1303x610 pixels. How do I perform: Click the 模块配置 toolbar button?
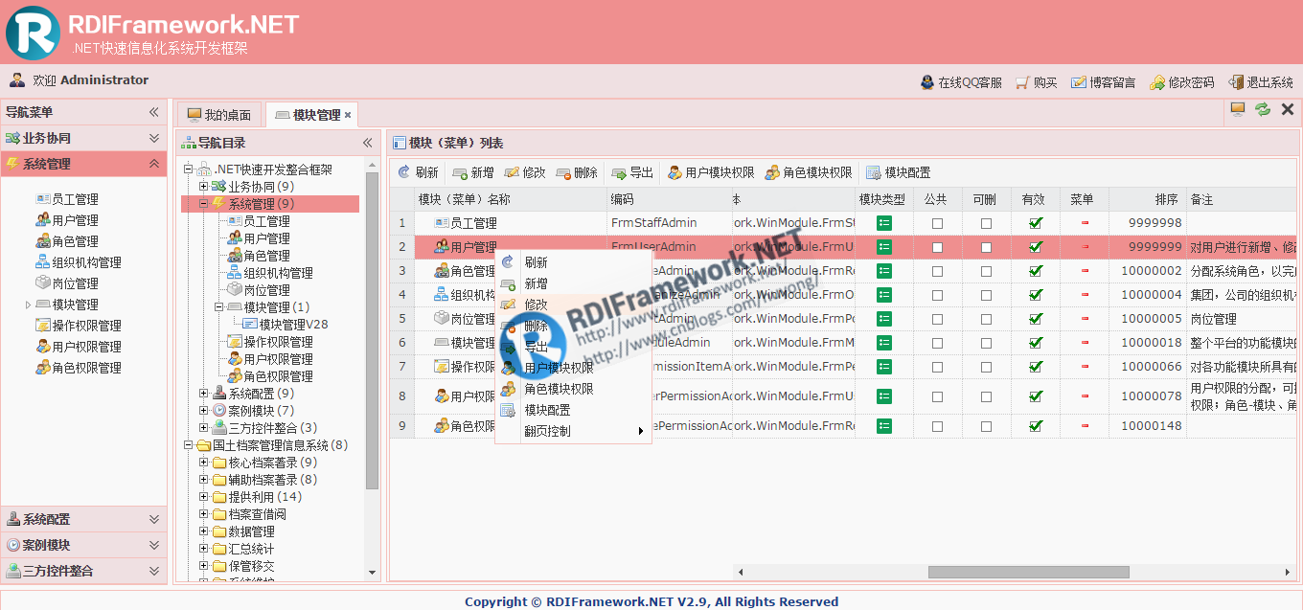tap(899, 172)
